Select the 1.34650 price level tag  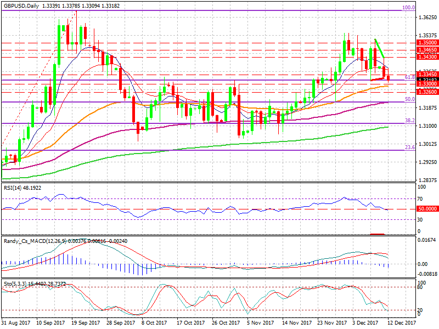[x=427, y=50]
